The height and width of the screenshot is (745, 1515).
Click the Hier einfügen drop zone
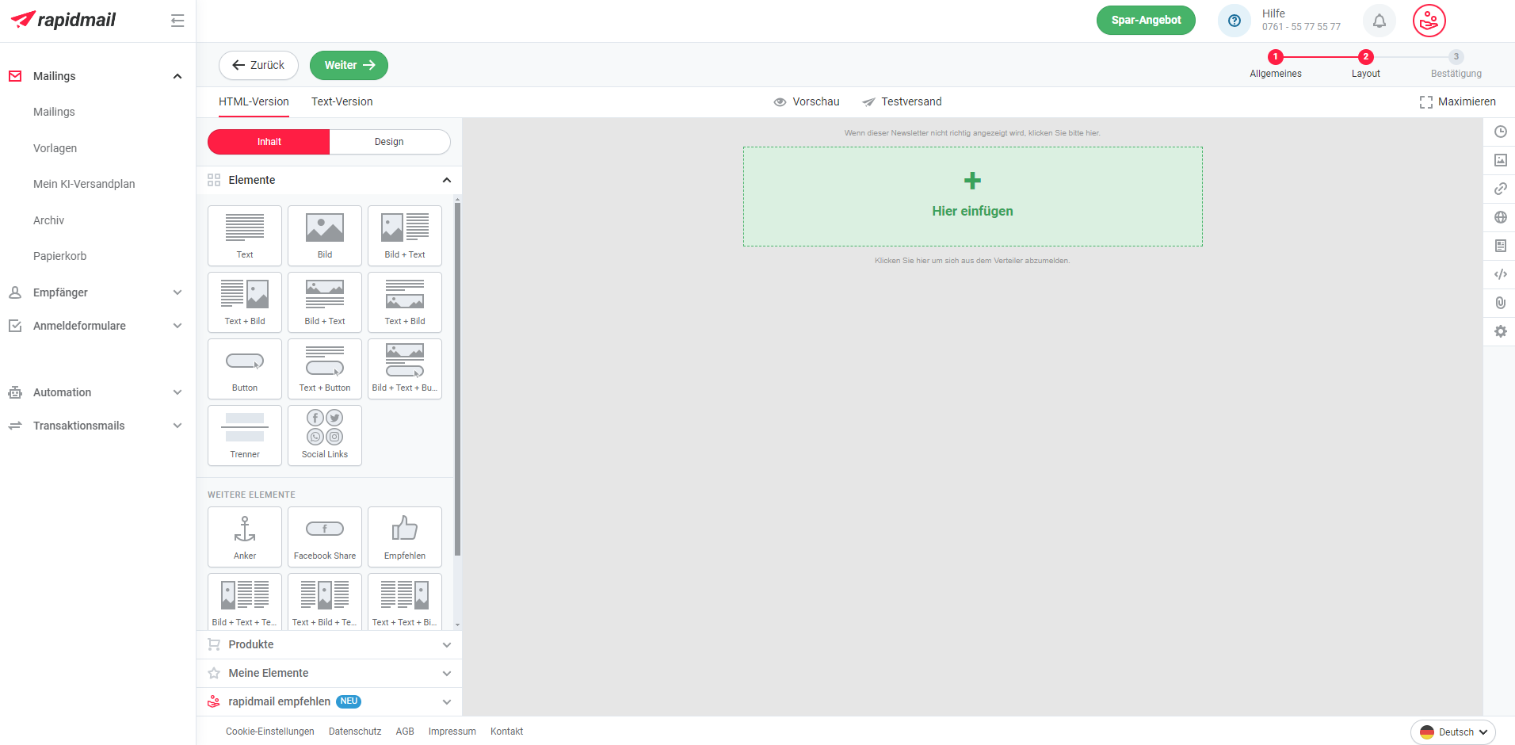972,197
